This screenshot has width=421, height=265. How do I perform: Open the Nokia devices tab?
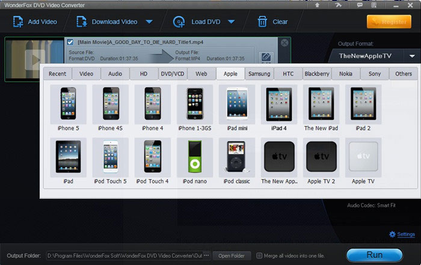click(x=346, y=74)
